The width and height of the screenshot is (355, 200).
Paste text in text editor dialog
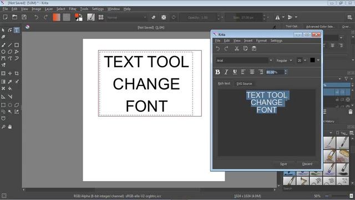[x=254, y=48]
